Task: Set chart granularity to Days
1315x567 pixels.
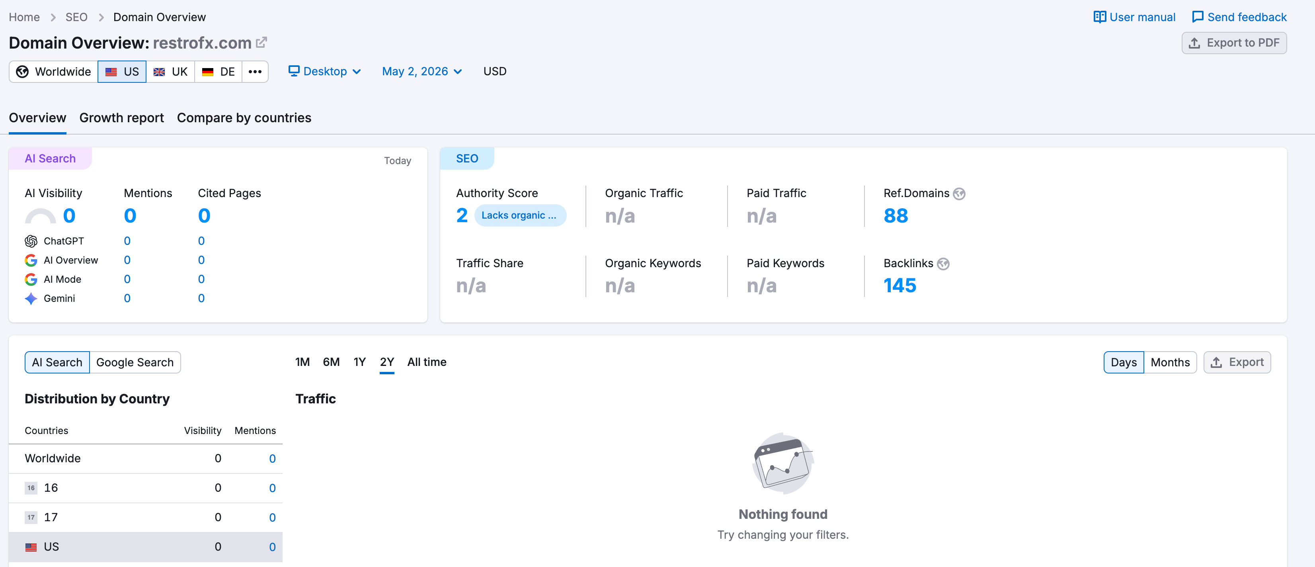Action: point(1124,362)
